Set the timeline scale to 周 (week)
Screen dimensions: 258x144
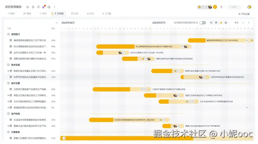(x=226, y=23)
